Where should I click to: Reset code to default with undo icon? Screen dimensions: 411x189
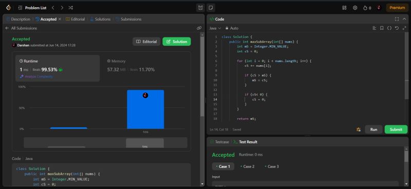tap(397, 28)
